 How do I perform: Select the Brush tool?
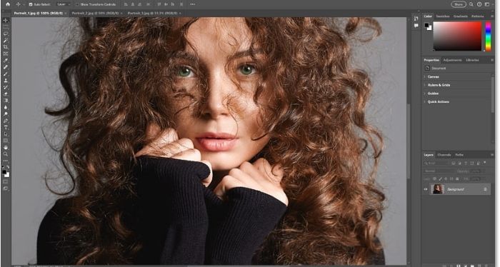tap(6, 74)
